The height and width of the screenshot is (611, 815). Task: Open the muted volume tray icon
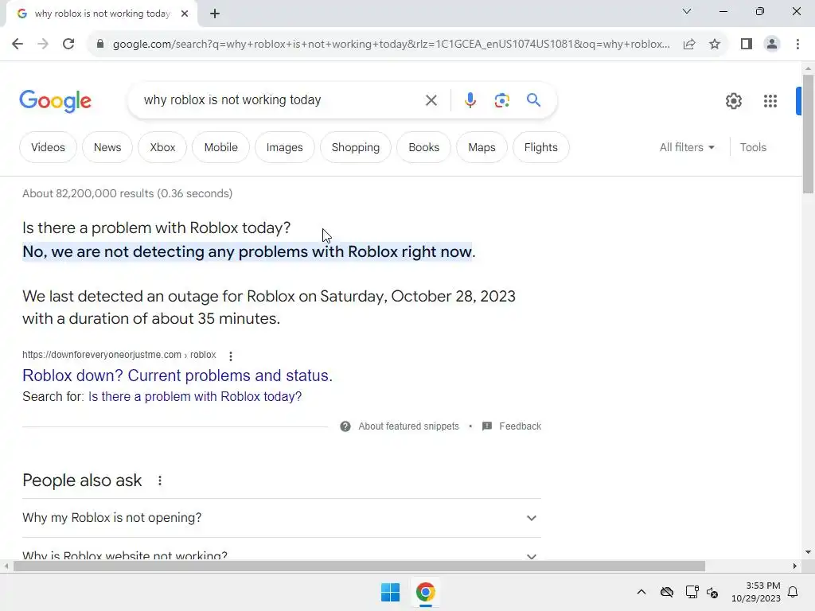(712, 592)
